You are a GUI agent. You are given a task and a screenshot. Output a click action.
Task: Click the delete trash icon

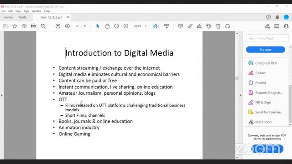(x=218, y=26)
